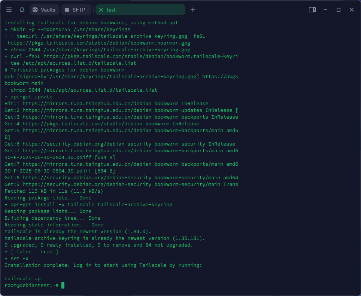This screenshot has height=296, width=361.
Task: Click the 'Installing Tailscale for debian bookworm' line
Action: click(91, 23)
